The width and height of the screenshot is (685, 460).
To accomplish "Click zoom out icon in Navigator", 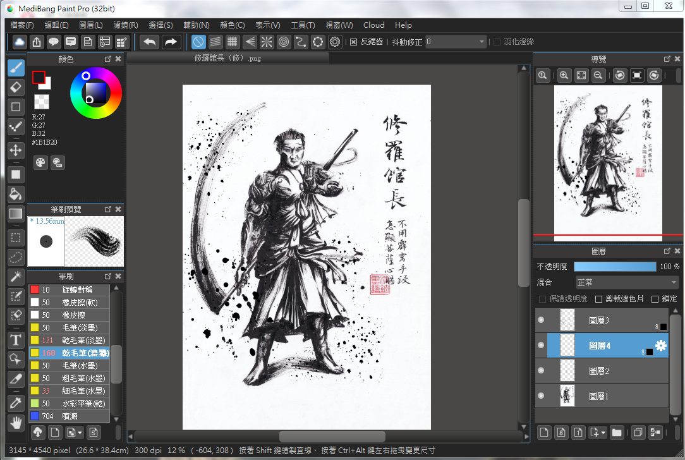I will tap(598, 75).
